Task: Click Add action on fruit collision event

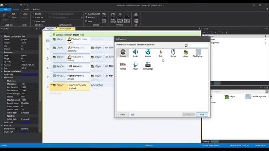Action: click(x=97, y=85)
